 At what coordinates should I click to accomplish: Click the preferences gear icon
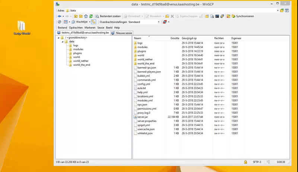(60, 22)
